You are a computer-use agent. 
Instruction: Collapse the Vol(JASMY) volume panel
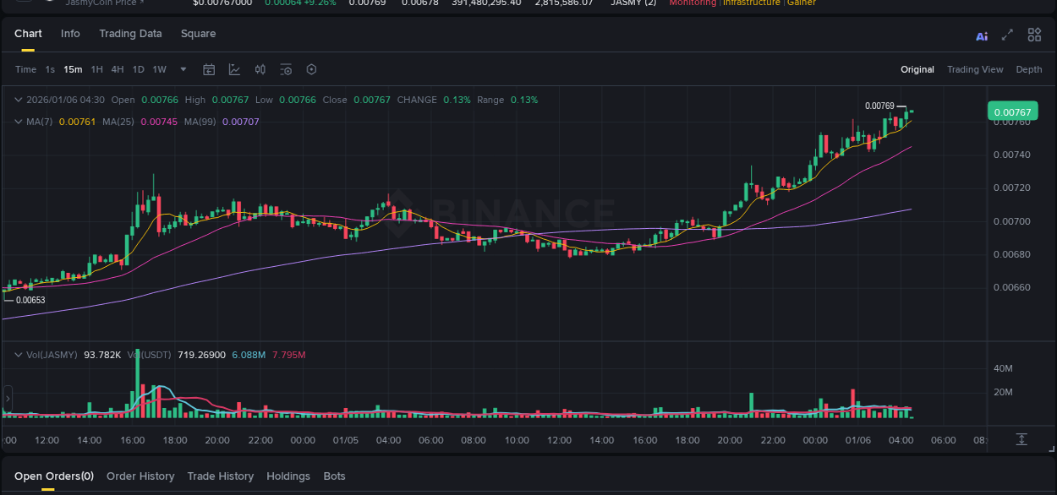coord(17,354)
